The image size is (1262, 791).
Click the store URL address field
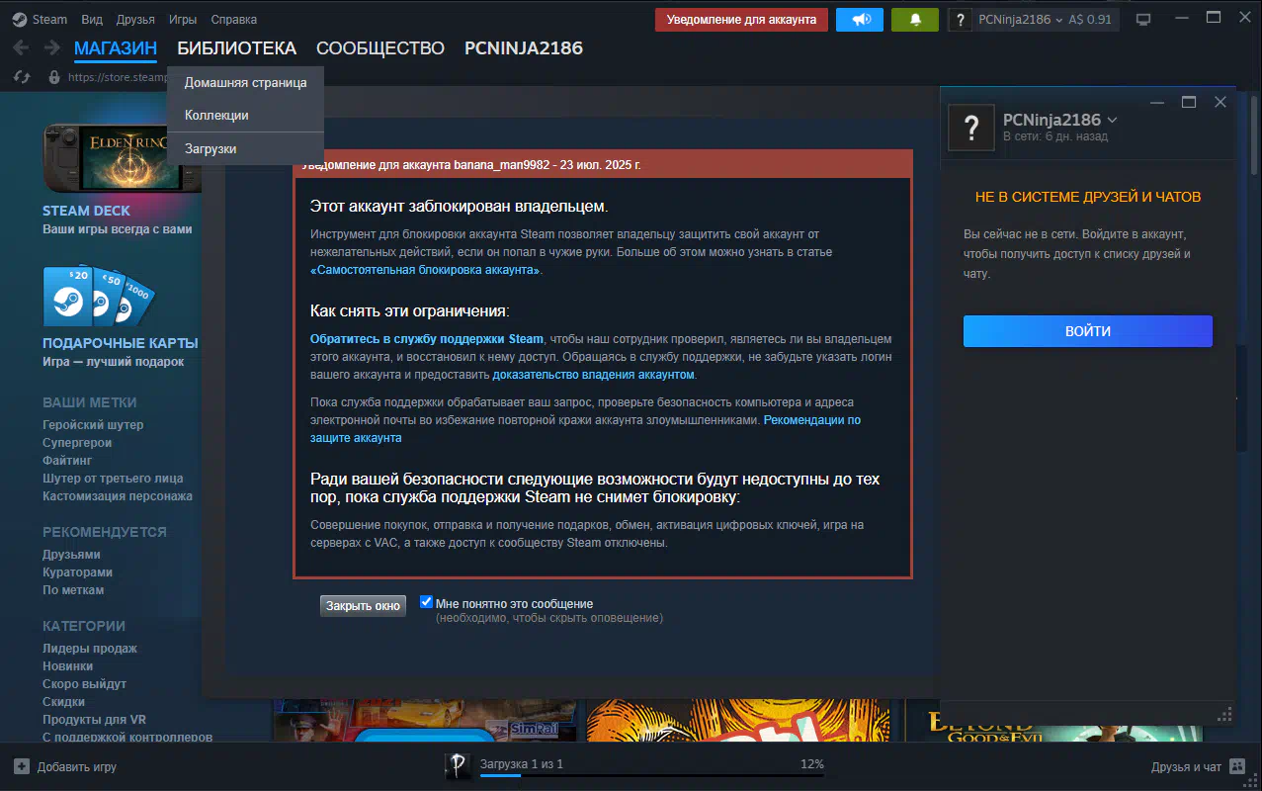click(x=120, y=77)
